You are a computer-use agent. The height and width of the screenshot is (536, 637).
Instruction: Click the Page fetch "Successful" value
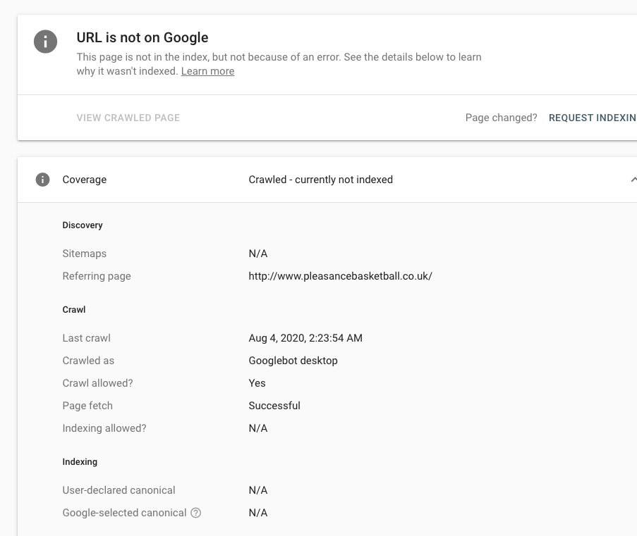click(x=274, y=406)
